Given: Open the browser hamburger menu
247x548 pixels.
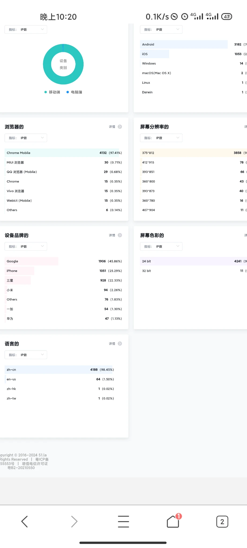Looking at the screenshot, I should click(x=123, y=522).
